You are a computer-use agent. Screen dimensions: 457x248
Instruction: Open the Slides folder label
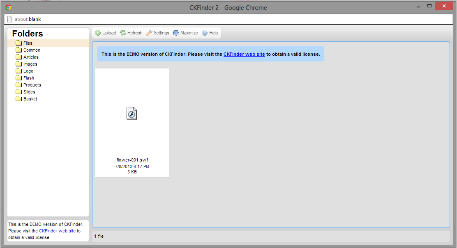click(x=29, y=92)
